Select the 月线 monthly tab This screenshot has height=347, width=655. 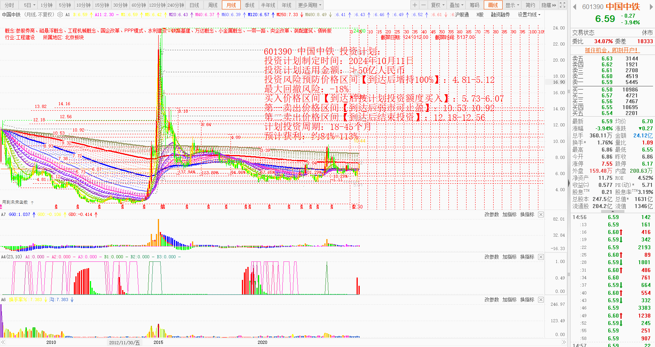tap(231, 5)
